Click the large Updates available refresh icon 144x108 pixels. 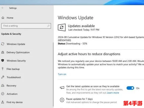coord(62,28)
